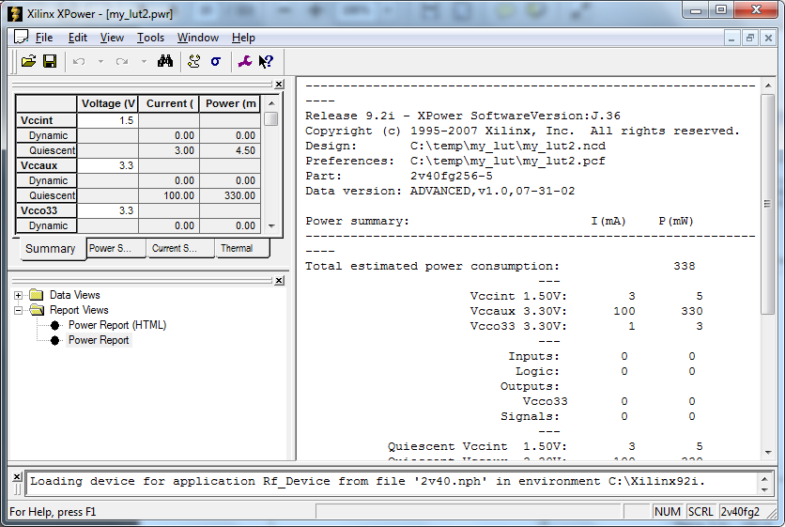Click the Total estimated power consumption line
The width and height of the screenshot is (785, 527).
tap(500, 266)
